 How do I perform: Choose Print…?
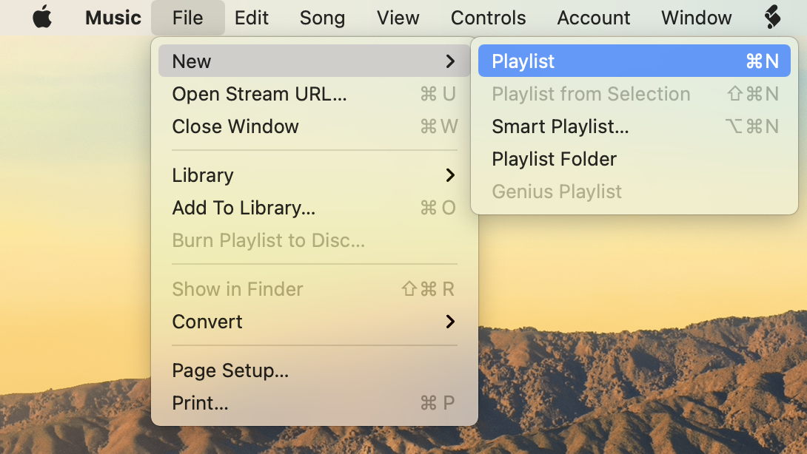pos(315,402)
